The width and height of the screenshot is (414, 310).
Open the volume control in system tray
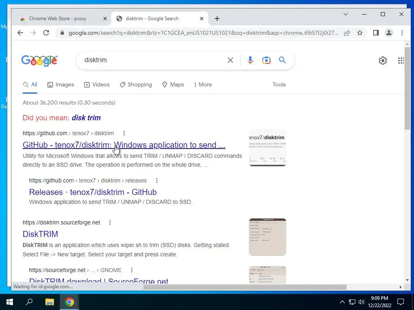(361, 302)
